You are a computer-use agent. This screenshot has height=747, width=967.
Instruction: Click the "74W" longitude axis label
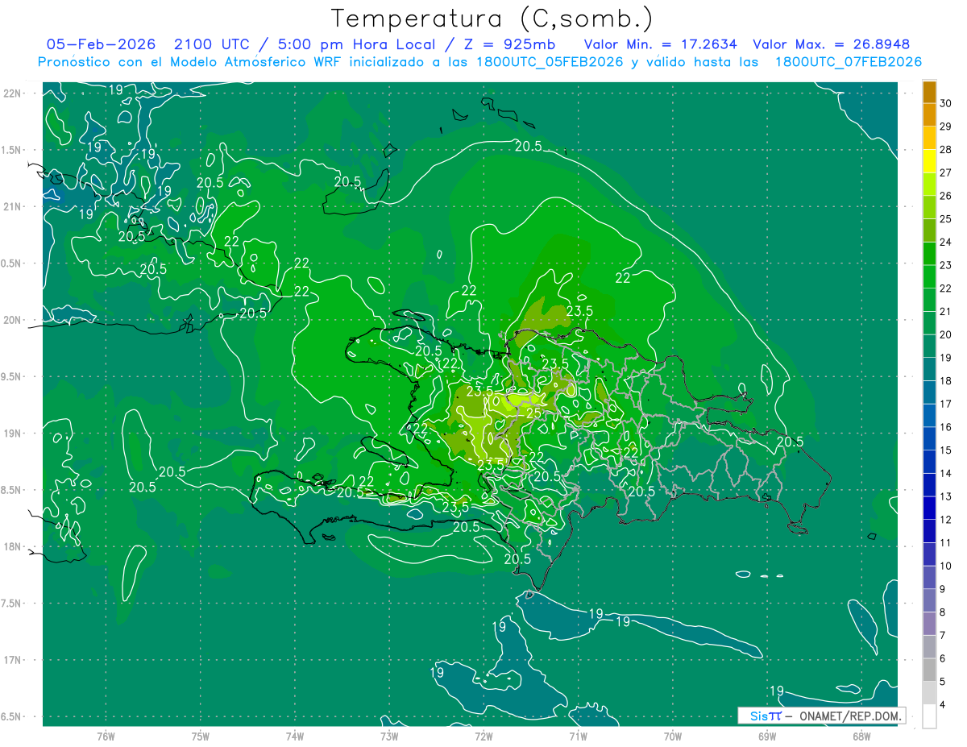(x=294, y=736)
